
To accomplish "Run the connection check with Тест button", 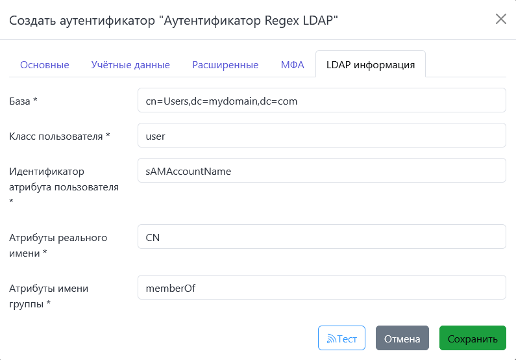I will pyautogui.click(x=341, y=339).
